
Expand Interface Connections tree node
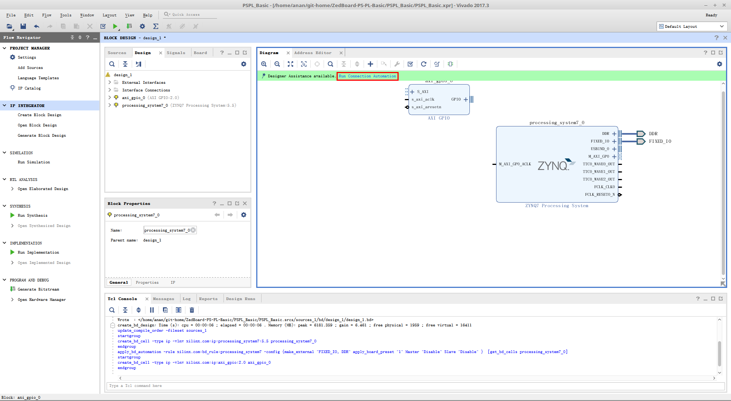coord(110,90)
